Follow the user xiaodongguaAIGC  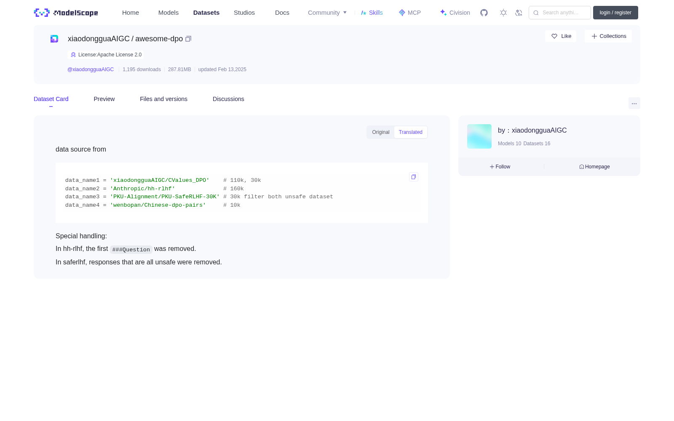pos(500,167)
